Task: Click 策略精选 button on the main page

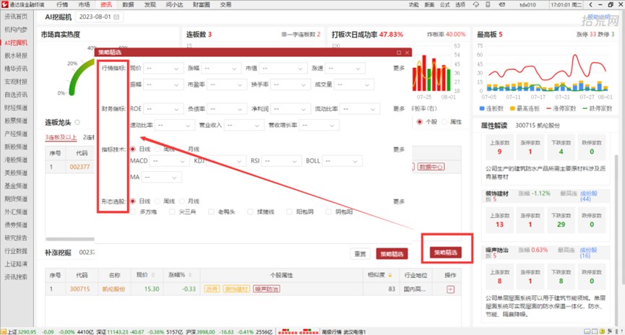Action: (x=446, y=253)
